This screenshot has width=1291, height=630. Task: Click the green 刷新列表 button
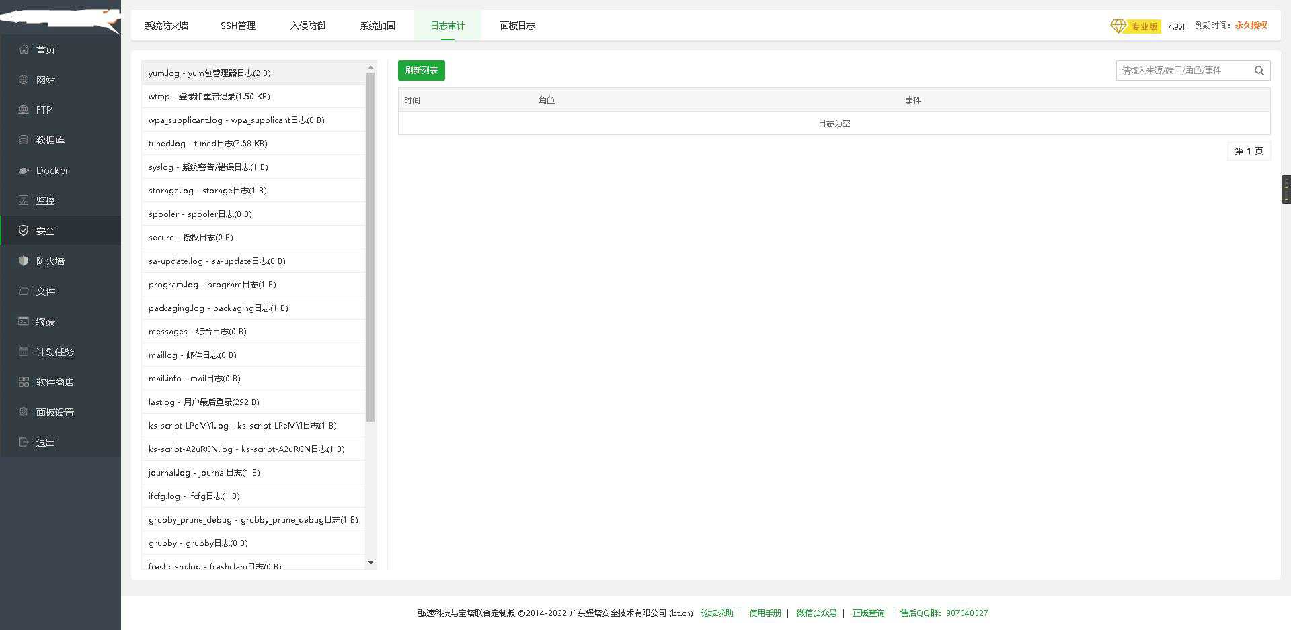[x=422, y=71]
